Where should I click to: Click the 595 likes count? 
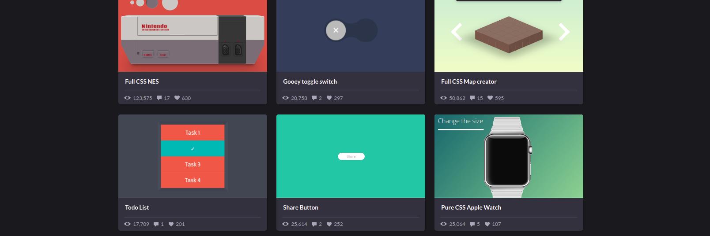499,98
